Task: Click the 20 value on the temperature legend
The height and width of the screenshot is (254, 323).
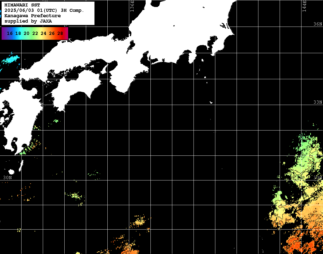Action: coord(26,34)
